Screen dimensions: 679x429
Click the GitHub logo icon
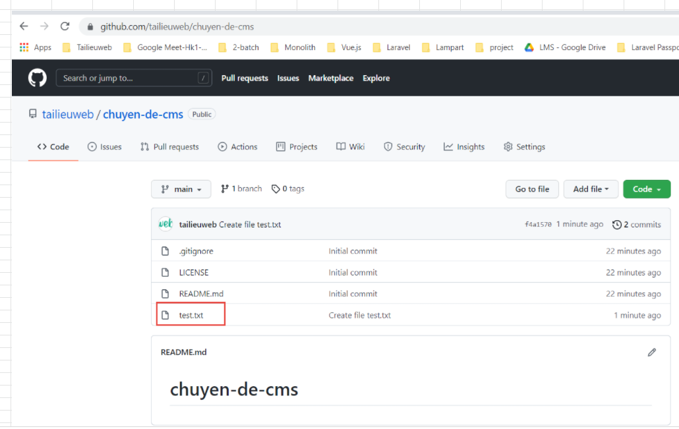[x=38, y=78]
